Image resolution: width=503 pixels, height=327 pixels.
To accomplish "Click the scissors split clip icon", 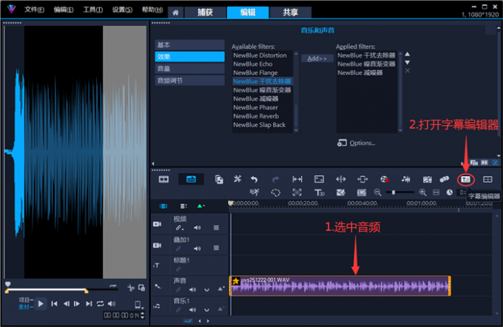I will tap(129, 287).
